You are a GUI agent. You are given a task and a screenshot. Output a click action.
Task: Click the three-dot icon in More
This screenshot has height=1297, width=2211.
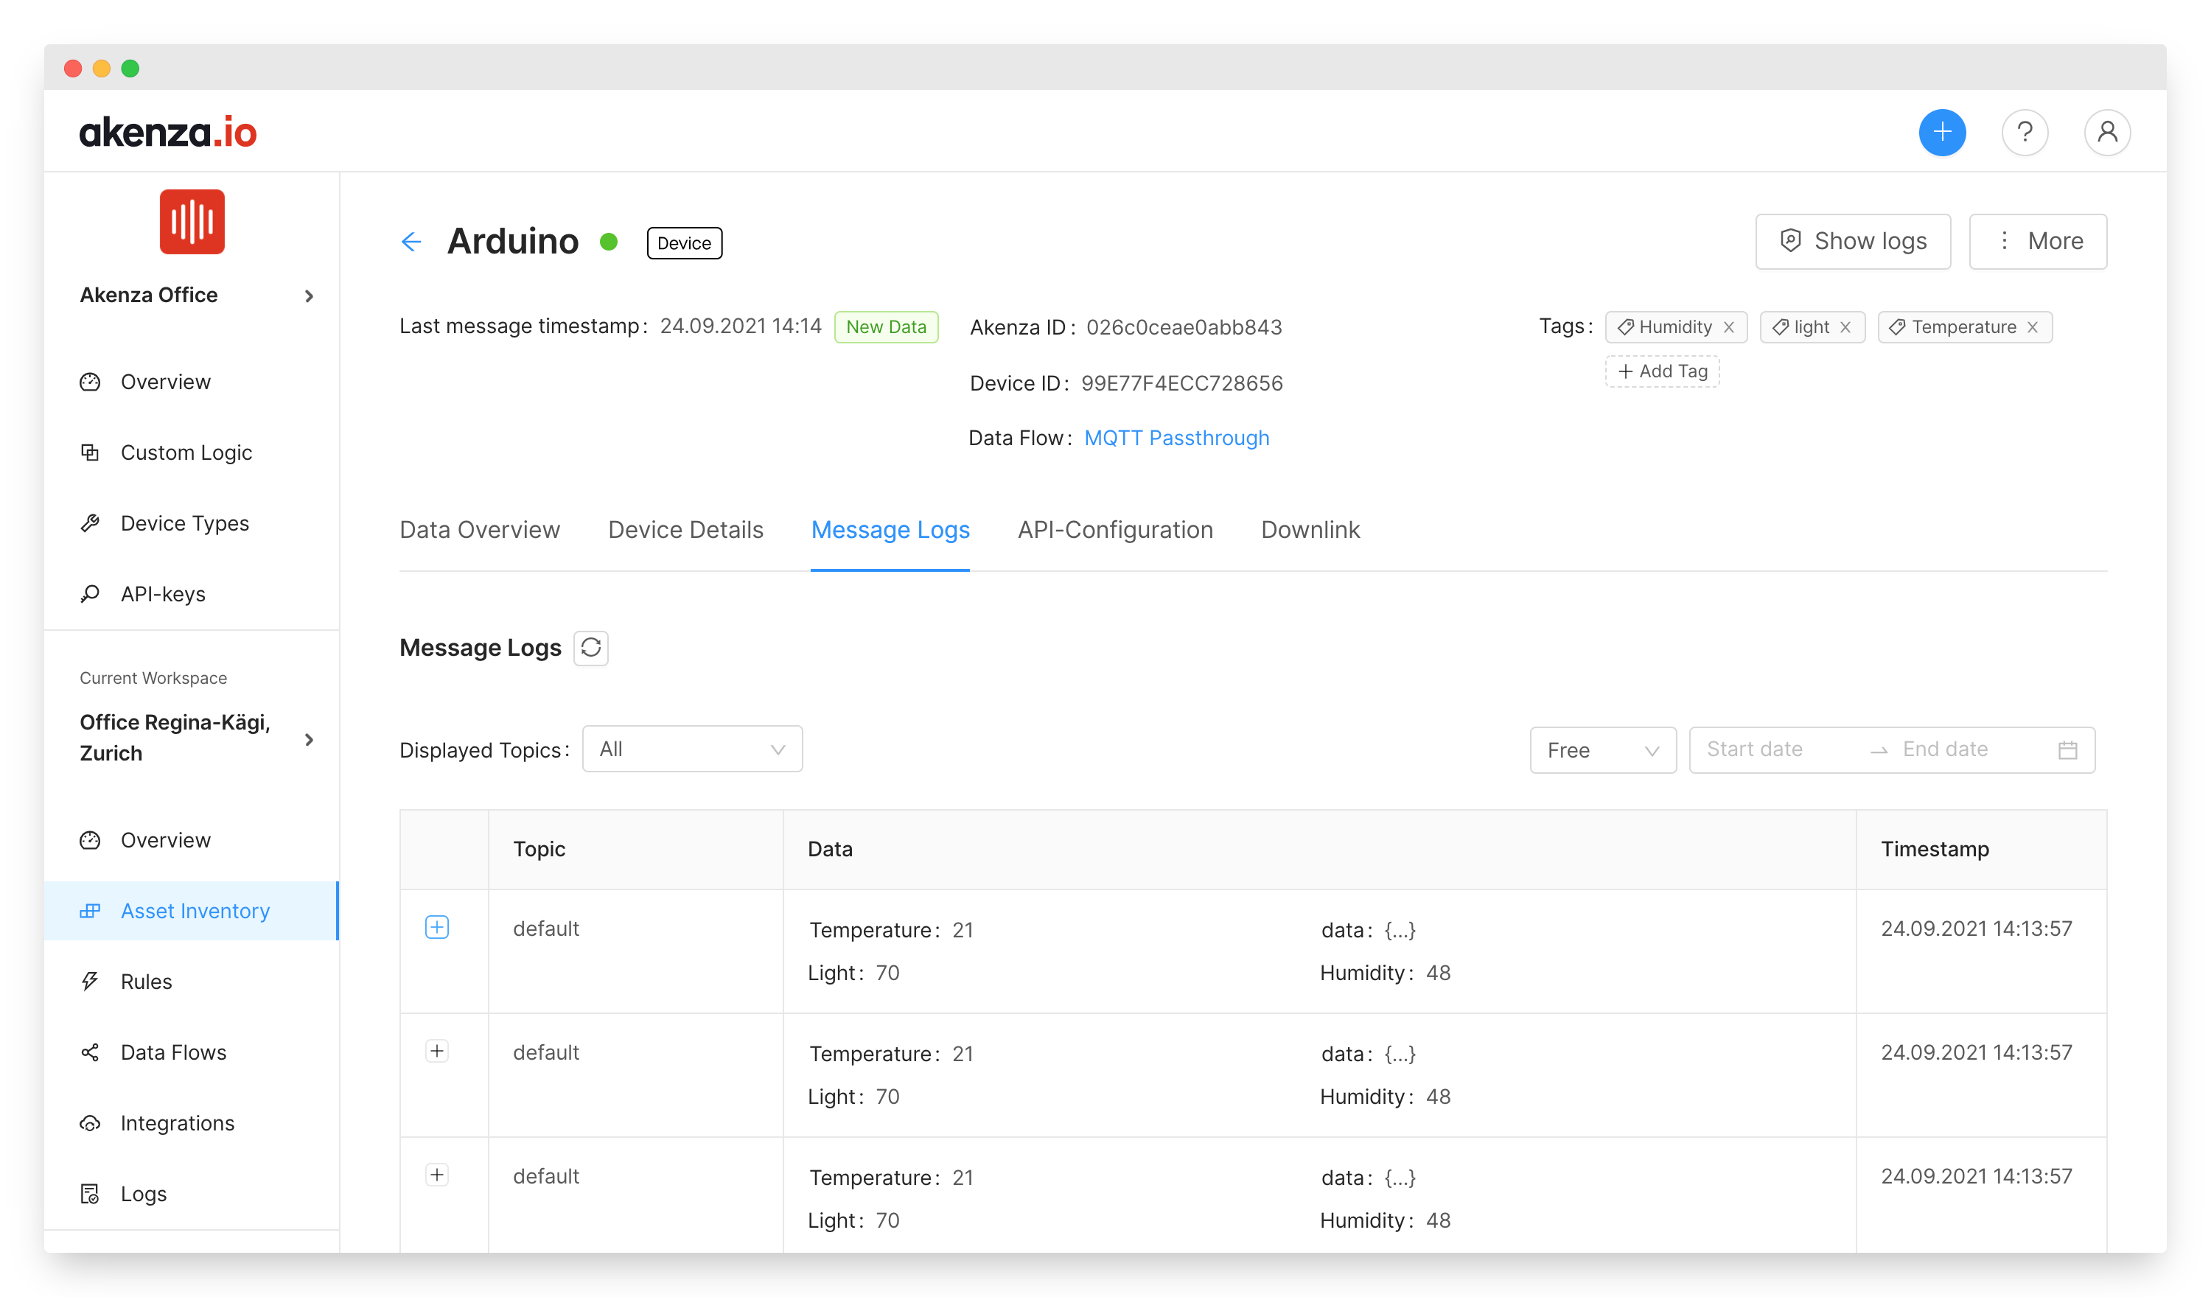(2004, 240)
